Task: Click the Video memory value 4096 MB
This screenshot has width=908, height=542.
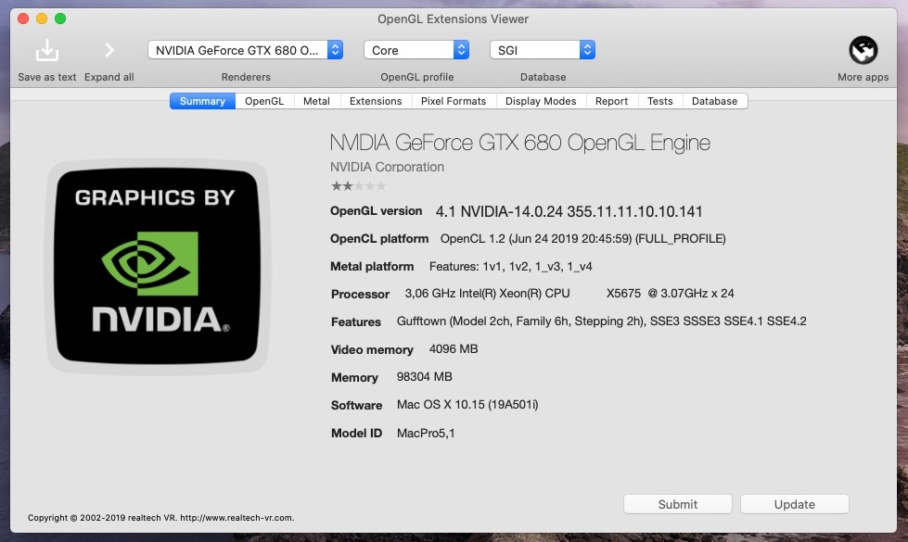Action: click(x=454, y=348)
